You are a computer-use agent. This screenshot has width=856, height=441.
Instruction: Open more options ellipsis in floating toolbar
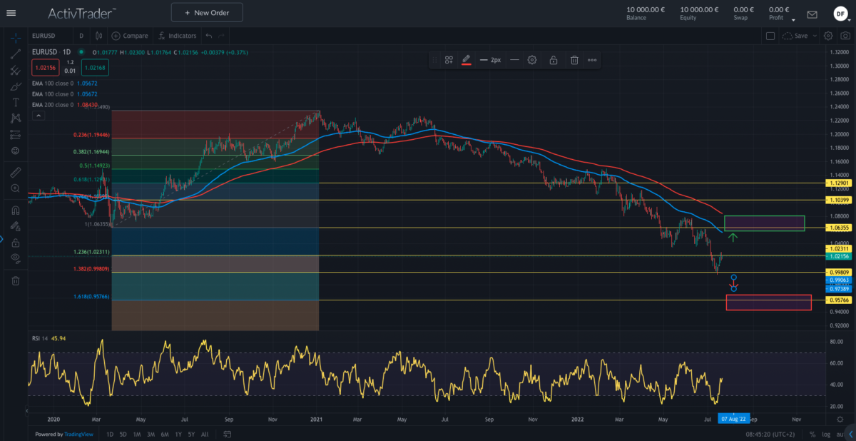tap(592, 60)
